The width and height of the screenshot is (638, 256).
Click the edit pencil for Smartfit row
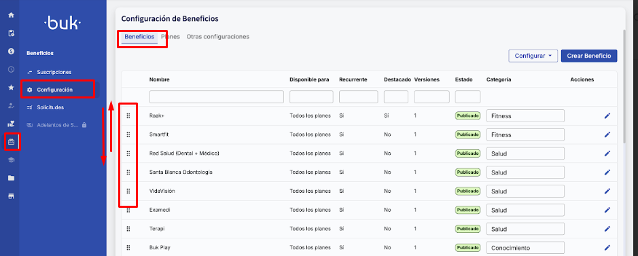click(607, 134)
